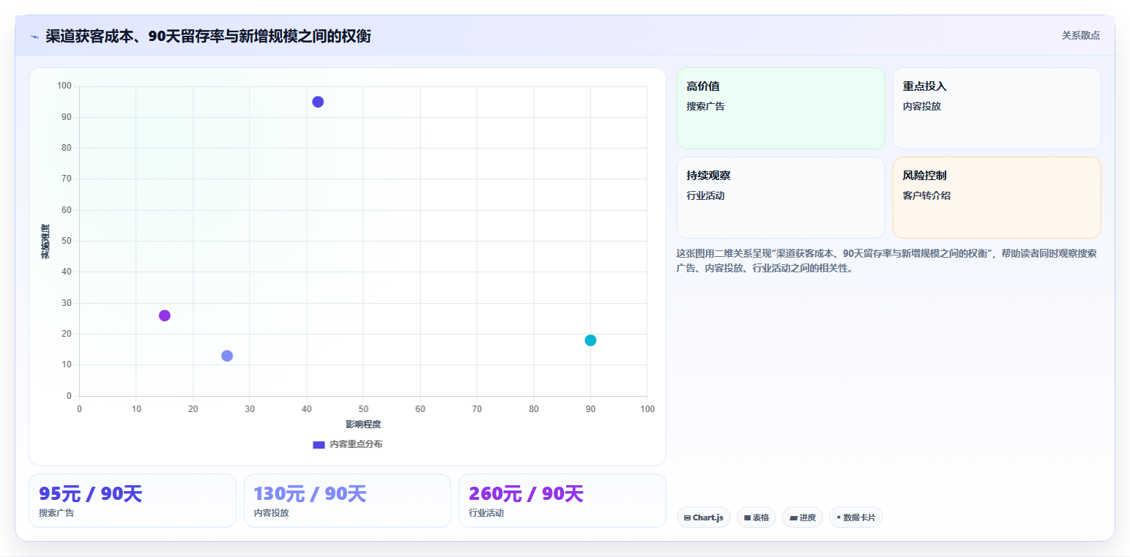The width and height of the screenshot is (1130, 557).
Task: Click the cyan scatter point at x=90
Action: coord(590,340)
